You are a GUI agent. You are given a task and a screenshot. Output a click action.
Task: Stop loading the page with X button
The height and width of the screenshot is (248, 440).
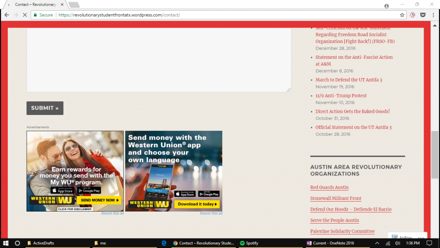click(25, 15)
